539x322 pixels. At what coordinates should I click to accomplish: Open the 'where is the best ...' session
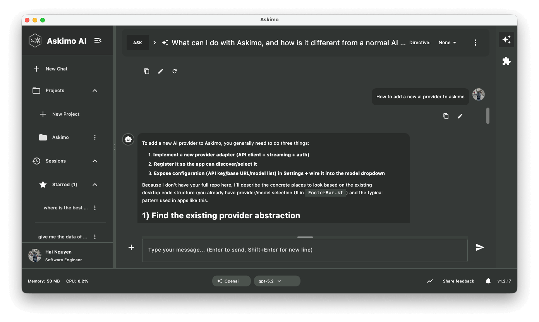point(65,208)
